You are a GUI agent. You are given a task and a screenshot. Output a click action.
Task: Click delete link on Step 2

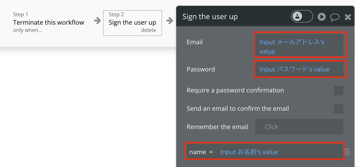pos(148,30)
